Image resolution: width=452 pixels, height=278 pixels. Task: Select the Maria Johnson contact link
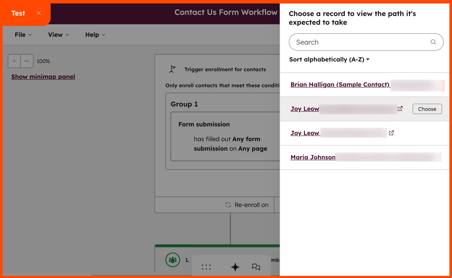pos(313,157)
